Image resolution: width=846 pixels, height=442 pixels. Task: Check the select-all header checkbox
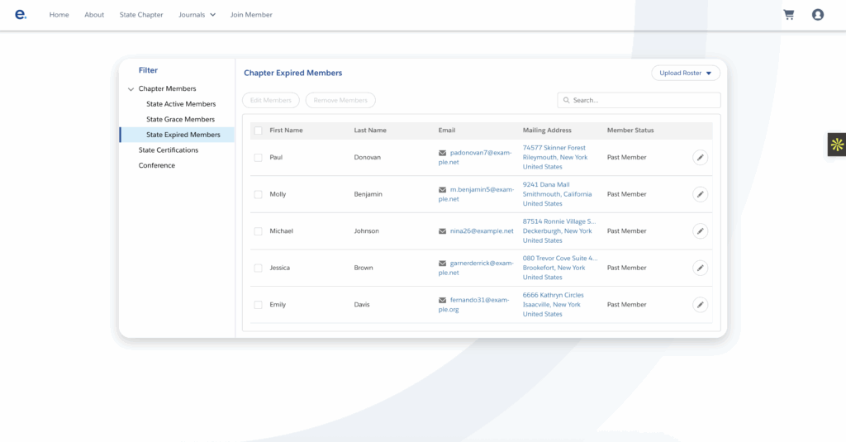pyautogui.click(x=259, y=131)
